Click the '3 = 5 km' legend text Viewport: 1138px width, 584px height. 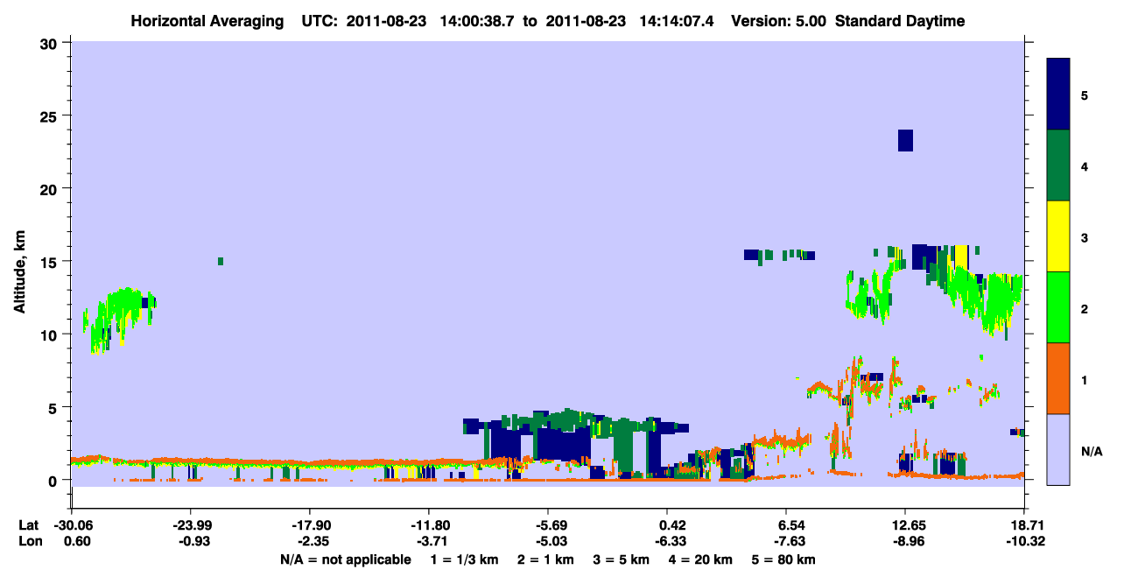click(621, 559)
